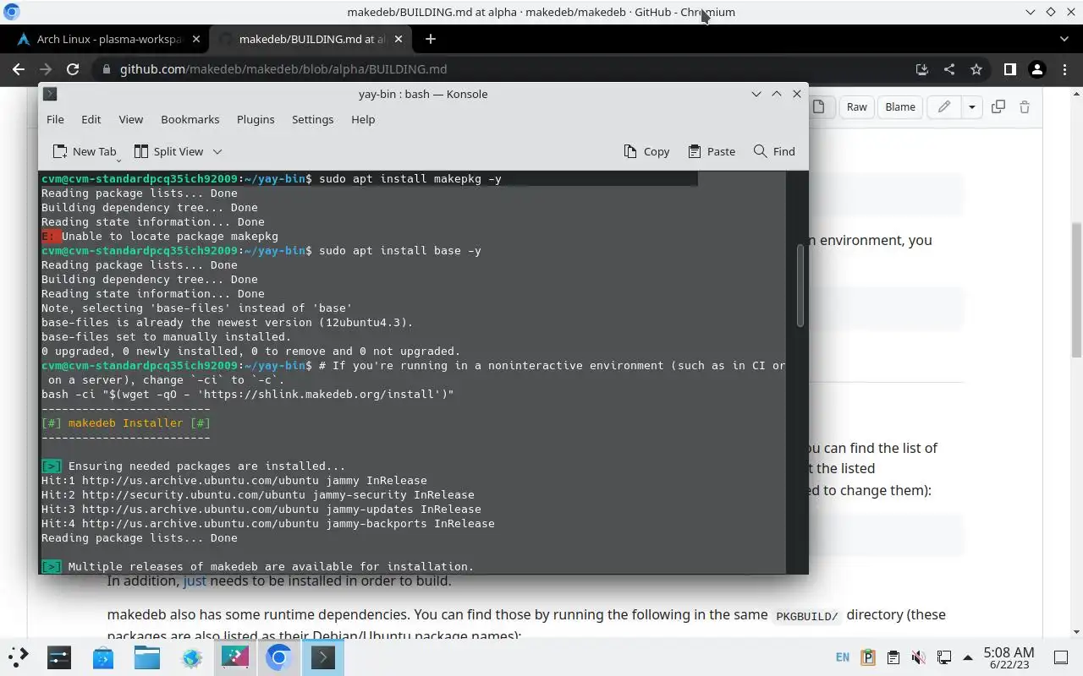
Task: Open the File menu in Konsole
Action: 55,119
